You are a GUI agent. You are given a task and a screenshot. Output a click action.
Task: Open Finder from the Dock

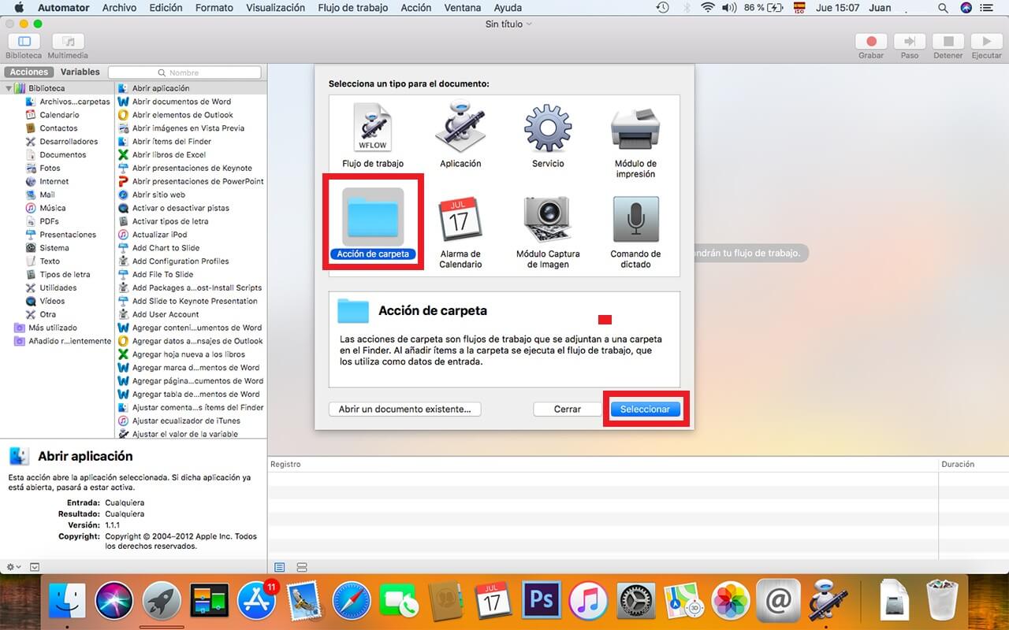pyautogui.click(x=67, y=602)
